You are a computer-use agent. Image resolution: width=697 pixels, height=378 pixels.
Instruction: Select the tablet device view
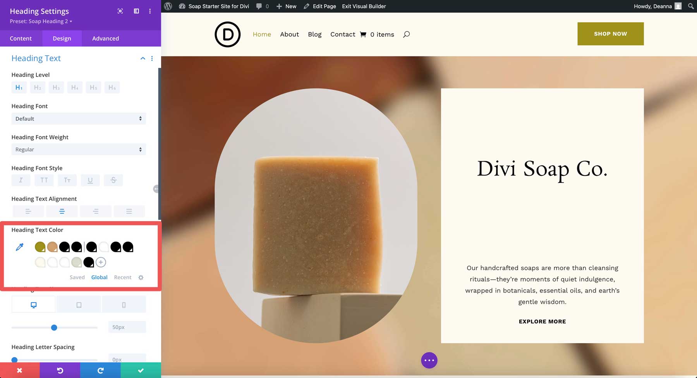point(79,305)
